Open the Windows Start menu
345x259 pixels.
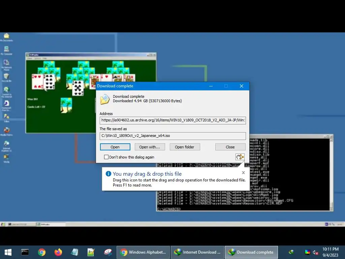8,252
